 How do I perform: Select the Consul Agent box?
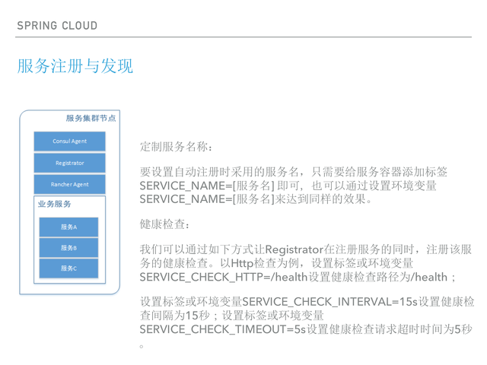(x=69, y=141)
